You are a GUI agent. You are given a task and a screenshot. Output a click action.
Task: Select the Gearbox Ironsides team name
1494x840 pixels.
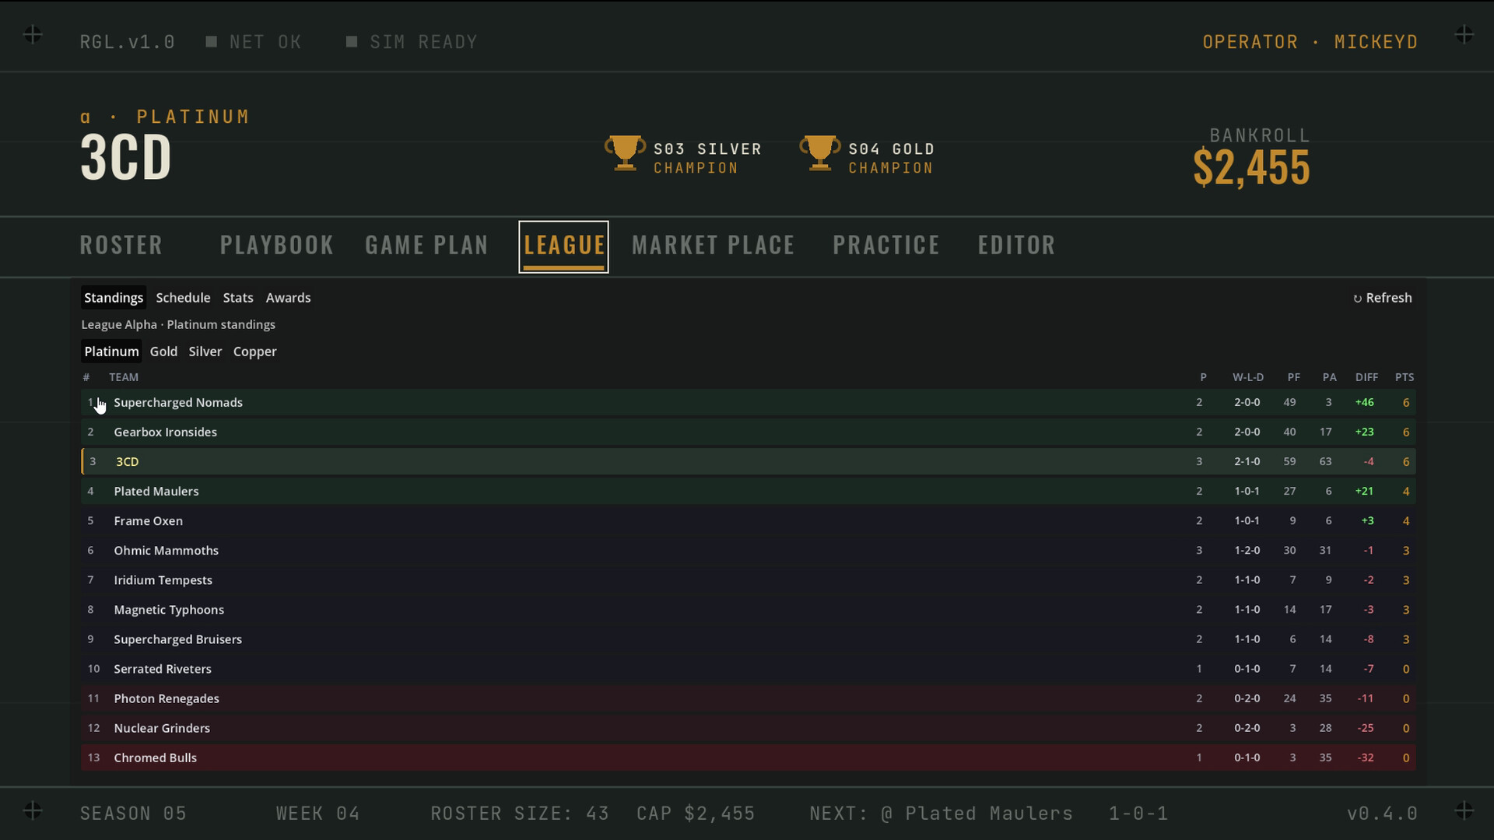pyautogui.click(x=165, y=432)
